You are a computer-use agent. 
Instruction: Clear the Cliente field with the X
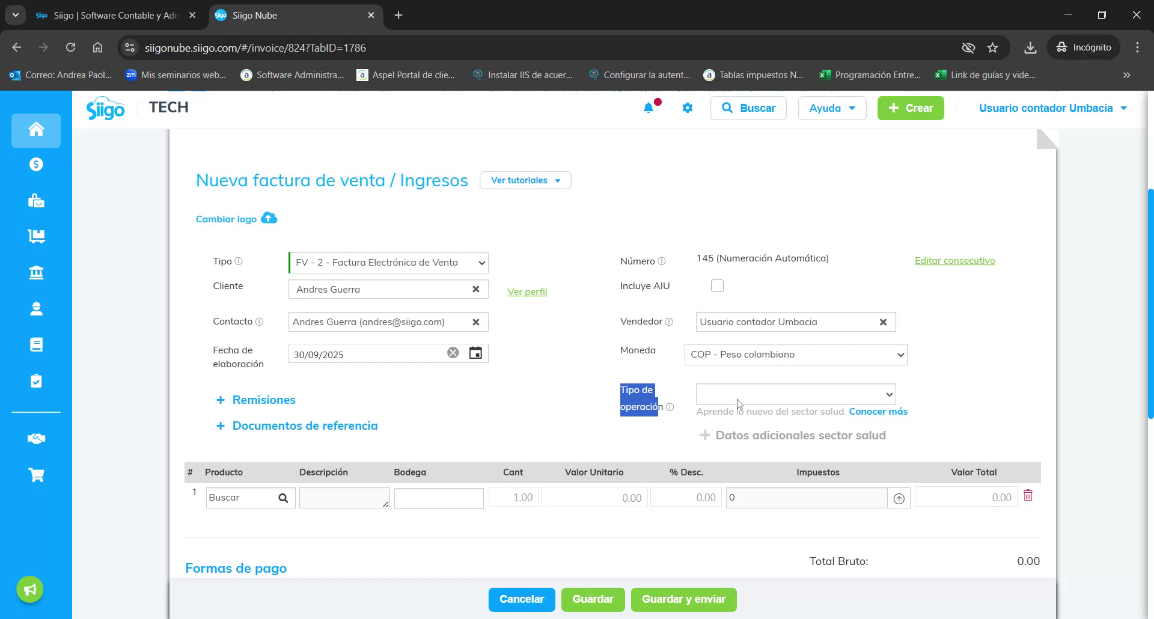tap(475, 289)
